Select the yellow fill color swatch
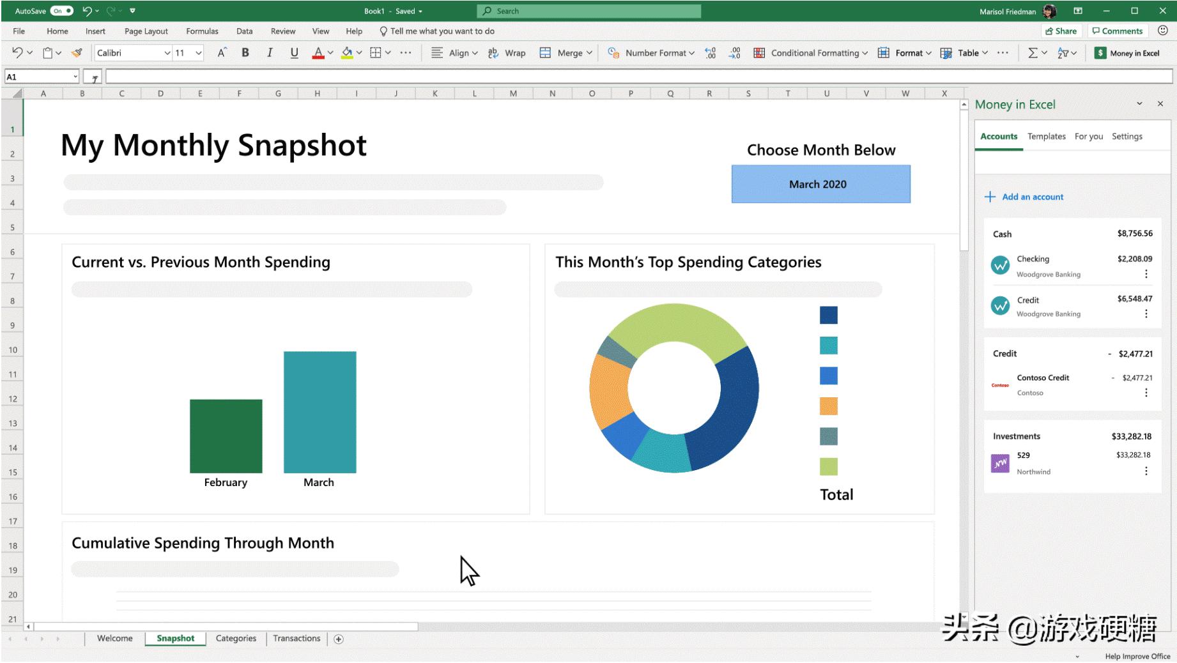Screen dimensions: 1177x663 (348, 58)
